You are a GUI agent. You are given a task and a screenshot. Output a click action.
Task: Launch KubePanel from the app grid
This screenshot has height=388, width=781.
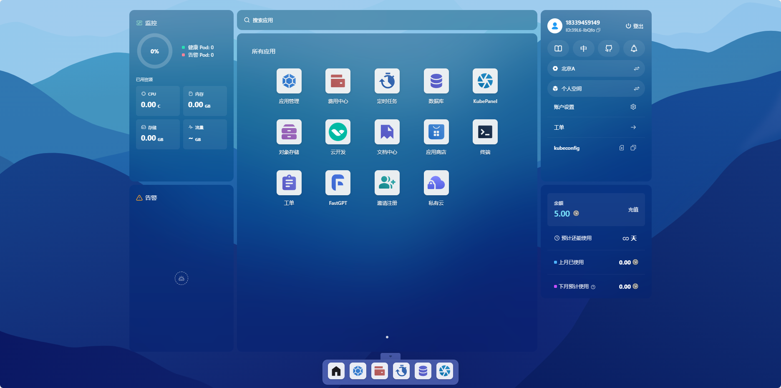tap(485, 81)
